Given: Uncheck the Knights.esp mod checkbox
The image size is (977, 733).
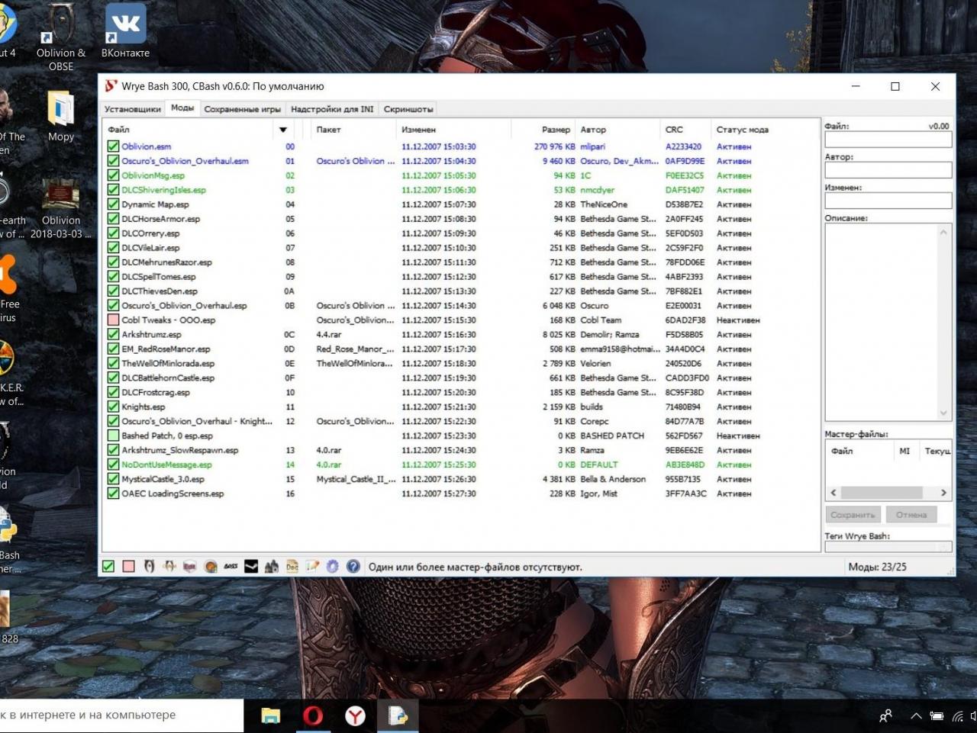Looking at the screenshot, I should 113,407.
